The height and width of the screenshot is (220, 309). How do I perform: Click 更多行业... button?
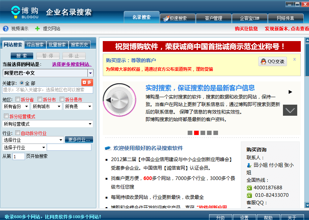point(79,140)
